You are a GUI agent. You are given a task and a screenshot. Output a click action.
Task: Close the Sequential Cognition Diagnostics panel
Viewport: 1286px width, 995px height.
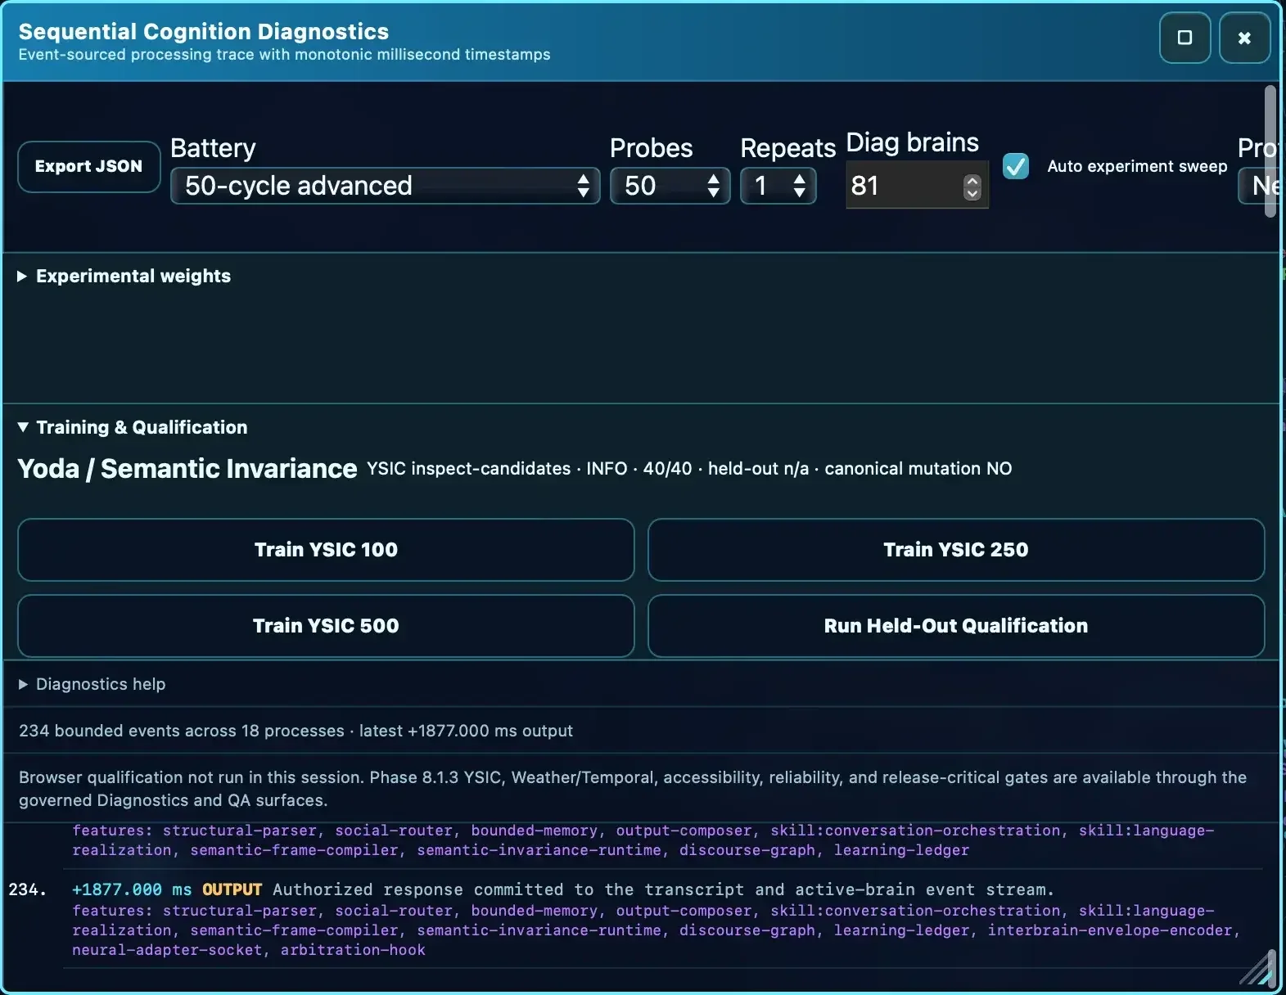[x=1244, y=38]
